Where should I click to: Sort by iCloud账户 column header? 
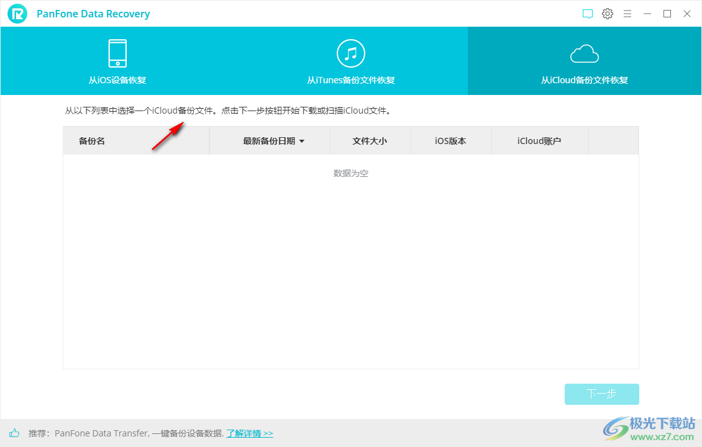[539, 141]
